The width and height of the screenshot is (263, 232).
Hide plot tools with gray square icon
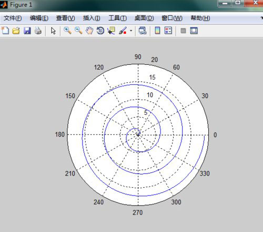pyautogui.click(x=183, y=31)
